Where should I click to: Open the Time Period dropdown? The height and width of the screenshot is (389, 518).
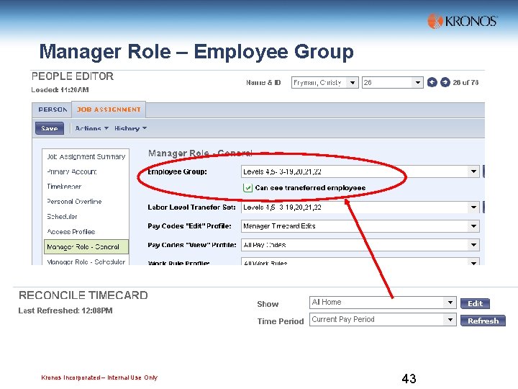[383, 320]
